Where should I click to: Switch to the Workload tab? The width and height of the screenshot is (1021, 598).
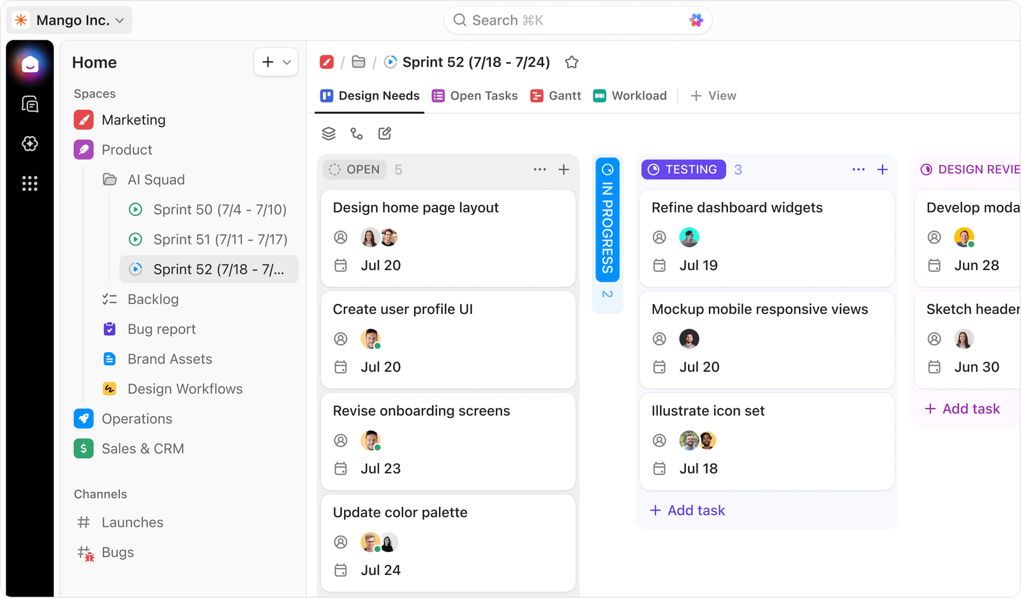[x=630, y=96]
